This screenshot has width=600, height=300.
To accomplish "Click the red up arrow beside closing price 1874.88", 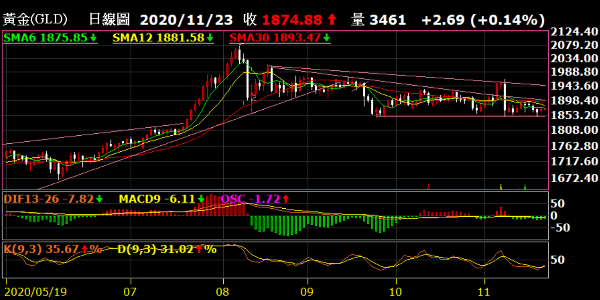I will pyautogui.click(x=332, y=20).
